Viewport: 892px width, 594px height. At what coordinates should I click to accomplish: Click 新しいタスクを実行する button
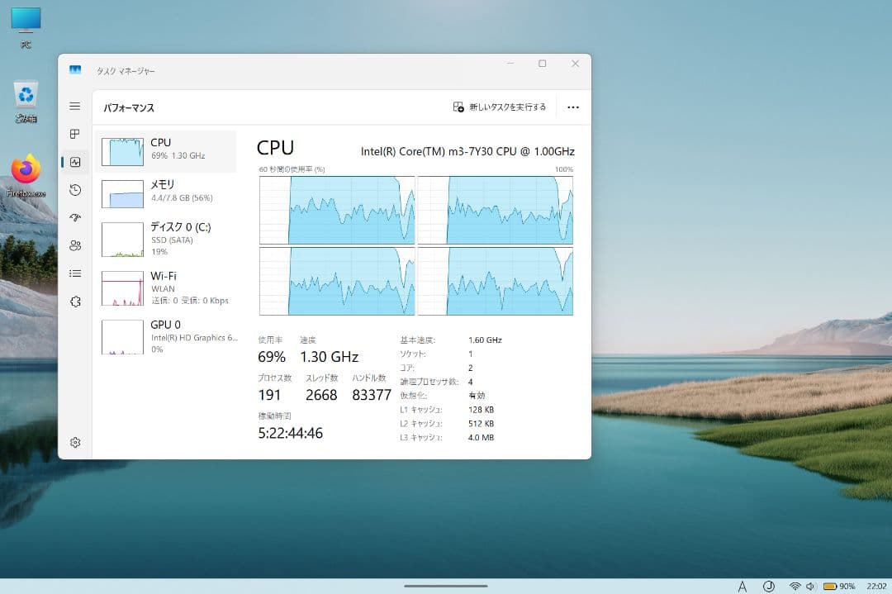500,107
